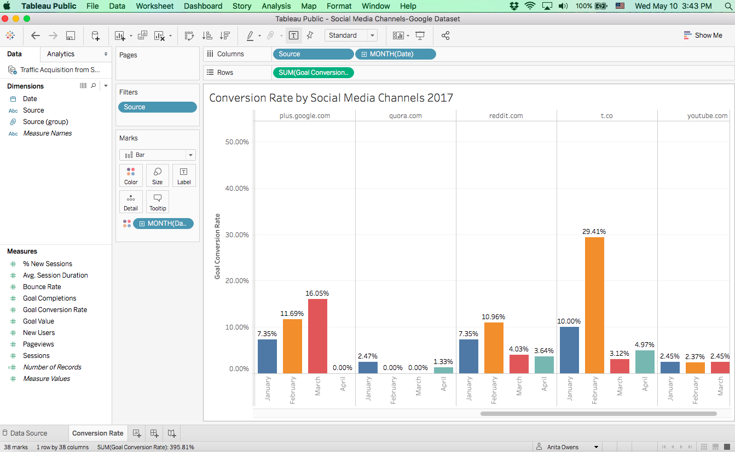The image size is (735, 452).
Task: Click the Tooltip mark card
Action: 158,202
